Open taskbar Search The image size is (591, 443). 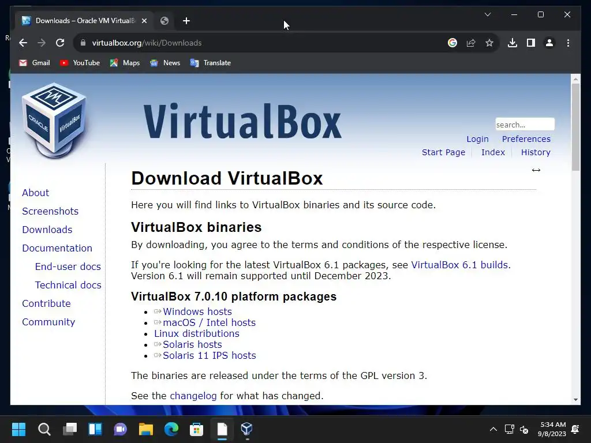44,429
